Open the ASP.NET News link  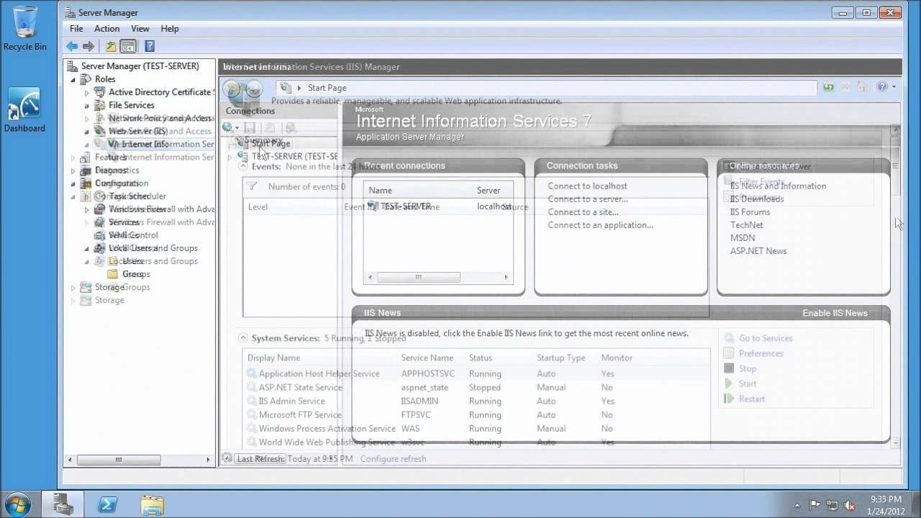(758, 251)
